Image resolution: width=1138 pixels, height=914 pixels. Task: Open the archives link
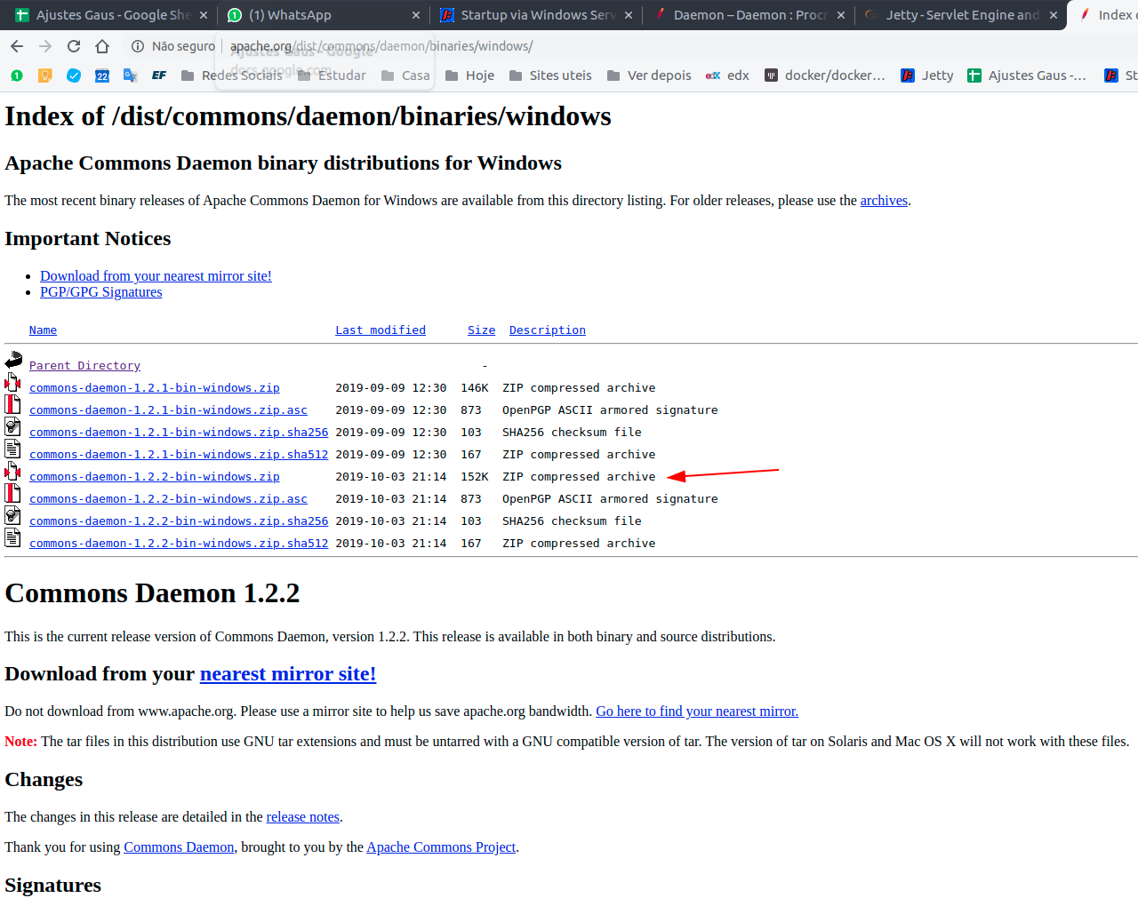tap(883, 201)
